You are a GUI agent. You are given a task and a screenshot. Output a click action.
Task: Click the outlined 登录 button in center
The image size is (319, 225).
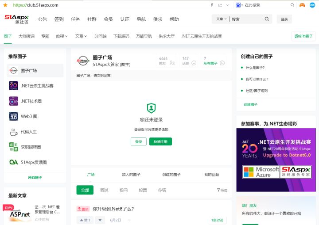(139, 141)
